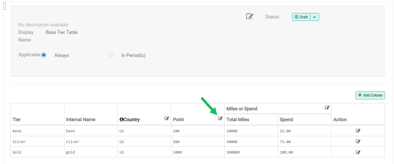
Task: Click the Country info icon
Action: [x=121, y=119]
